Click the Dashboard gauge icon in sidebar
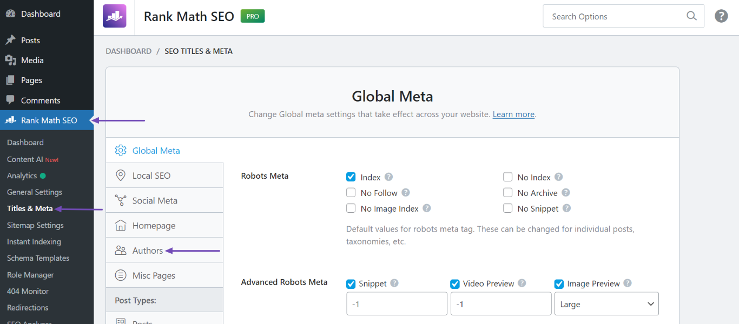This screenshot has width=739, height=324. (x=10, y=14)
